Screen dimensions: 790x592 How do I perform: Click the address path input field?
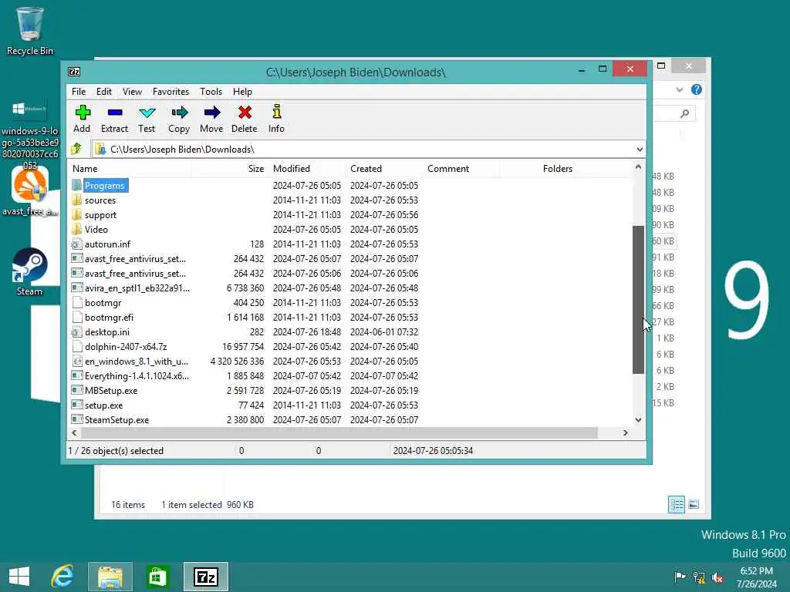pos(363,150)
